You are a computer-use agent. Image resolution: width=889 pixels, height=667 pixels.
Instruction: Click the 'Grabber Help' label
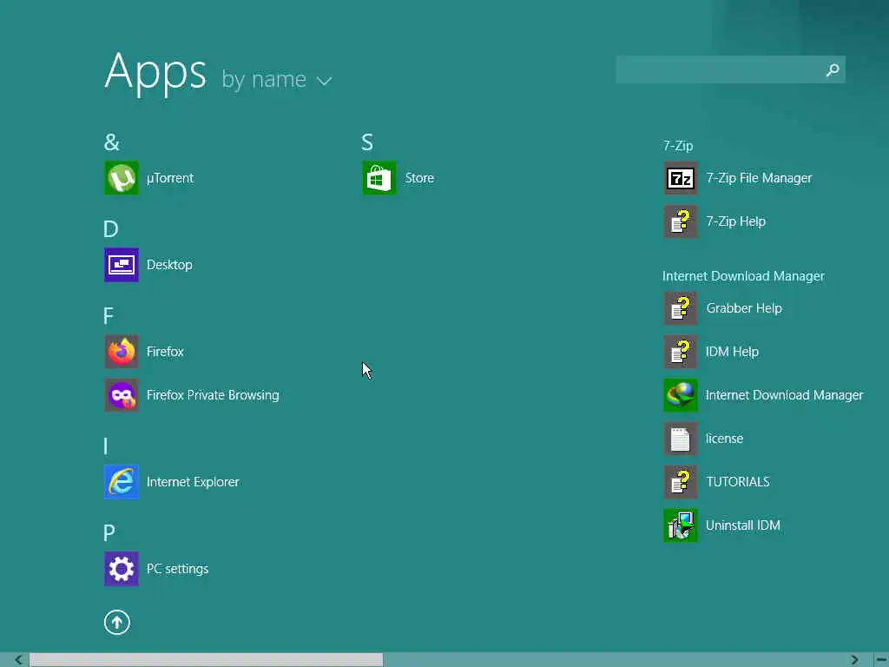coord(744,308)
